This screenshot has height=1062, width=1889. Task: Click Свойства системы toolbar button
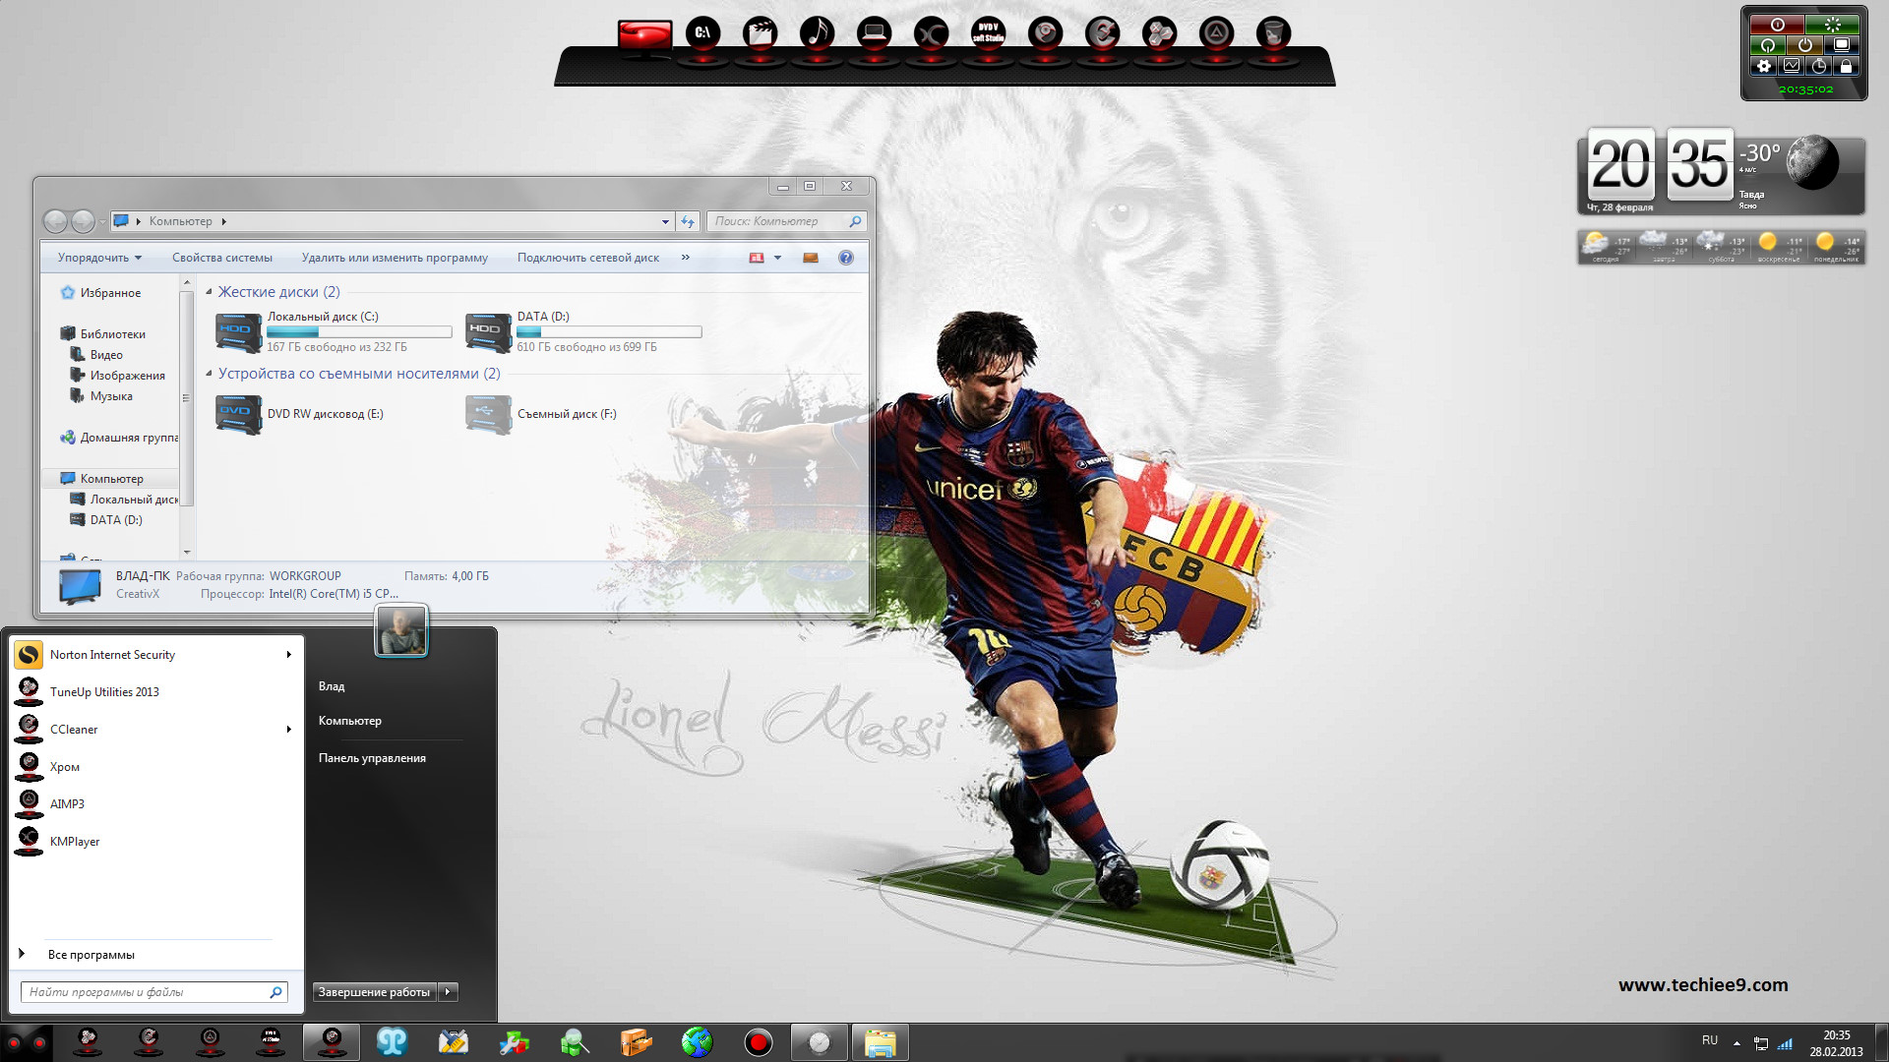[x=222, y=258]
